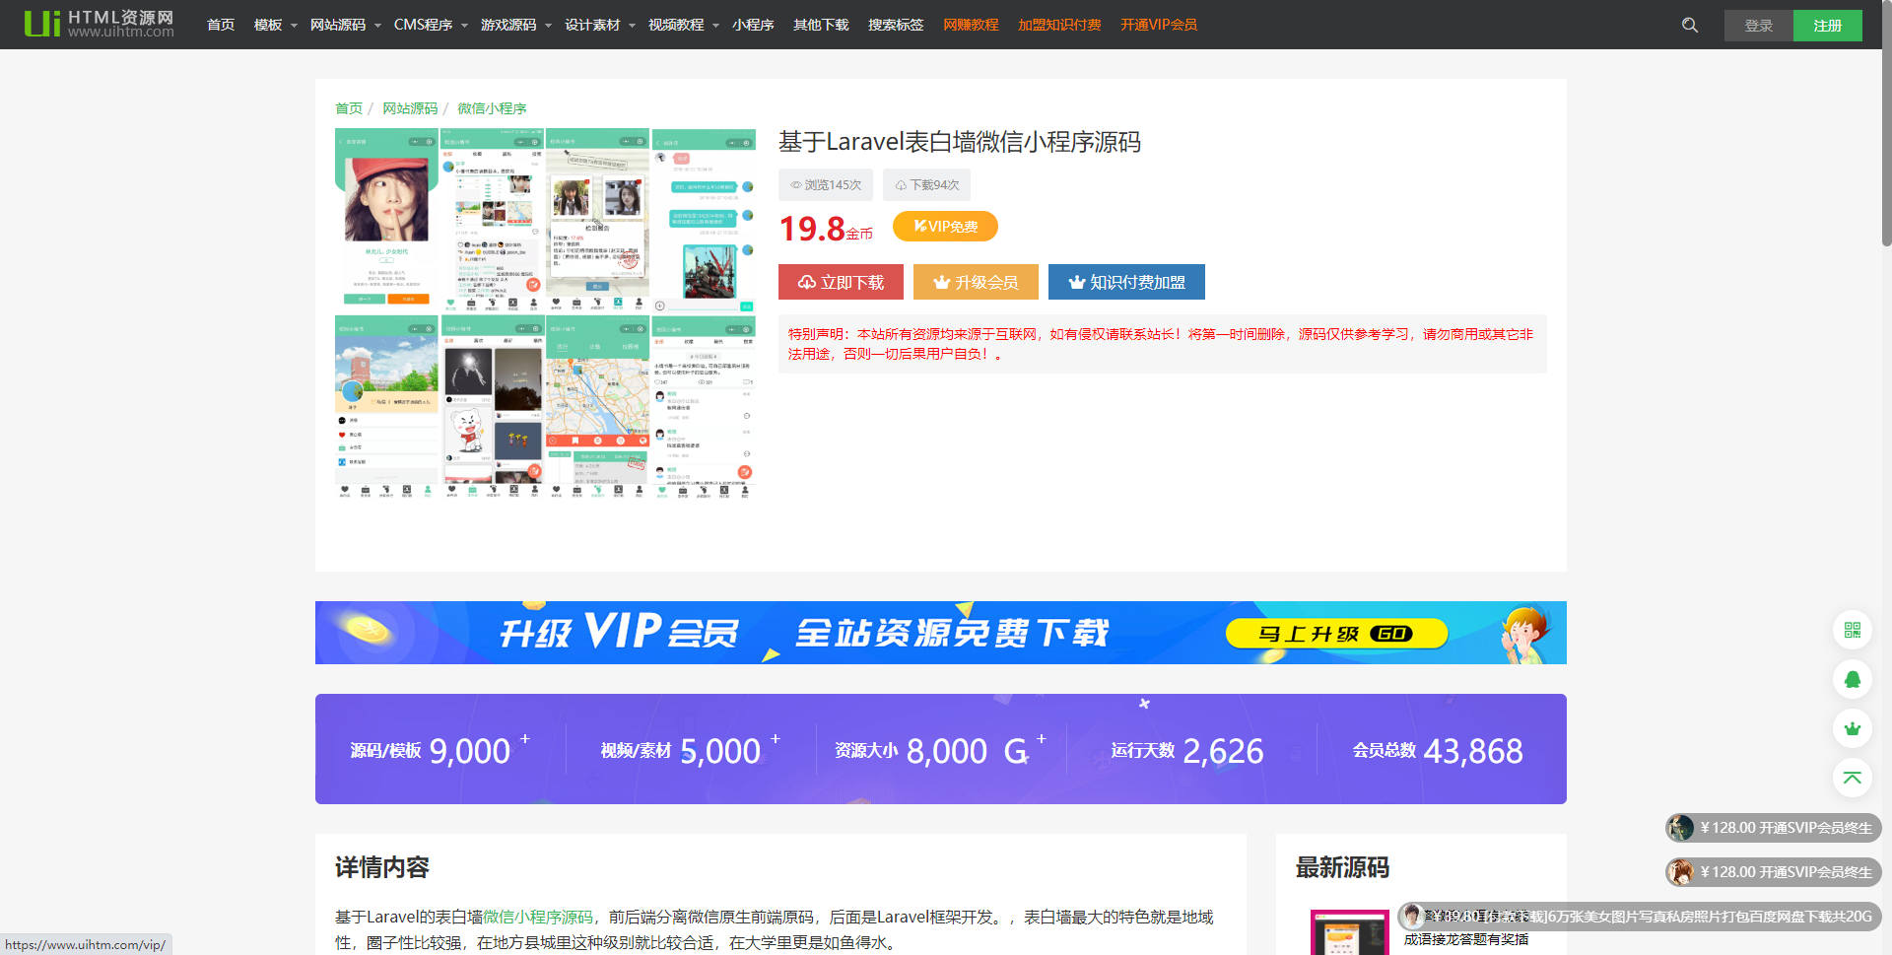Click the back-to-top arrow icon
Image resolution: width=1892 pixels, height=955 pixels.
click(1853, 778)
